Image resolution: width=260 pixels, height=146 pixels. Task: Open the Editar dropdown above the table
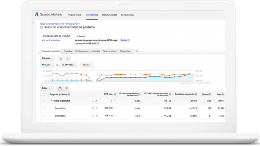(47, 88)
